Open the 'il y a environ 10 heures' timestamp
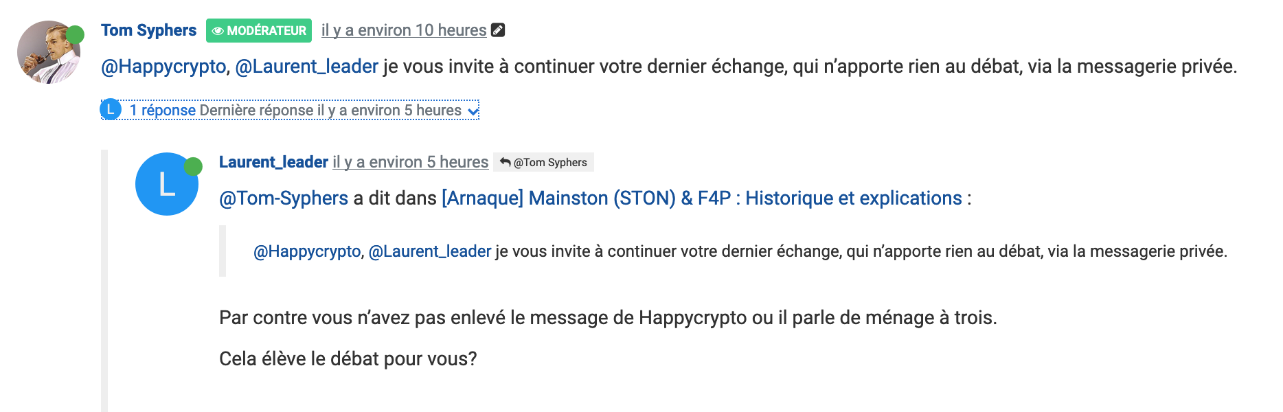 click(x=404, y=30)
